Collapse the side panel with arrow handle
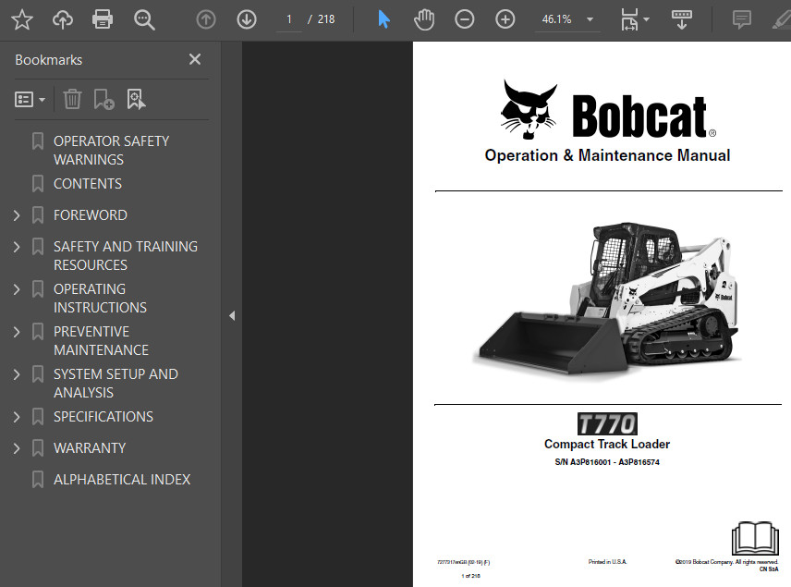The height and width of the screenshot is (587, 791). 232,315
